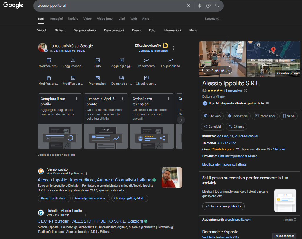Open address link Via Pola, 11, 20124 Milano
This screenshot has width=302, height=239.
[237, 136]
